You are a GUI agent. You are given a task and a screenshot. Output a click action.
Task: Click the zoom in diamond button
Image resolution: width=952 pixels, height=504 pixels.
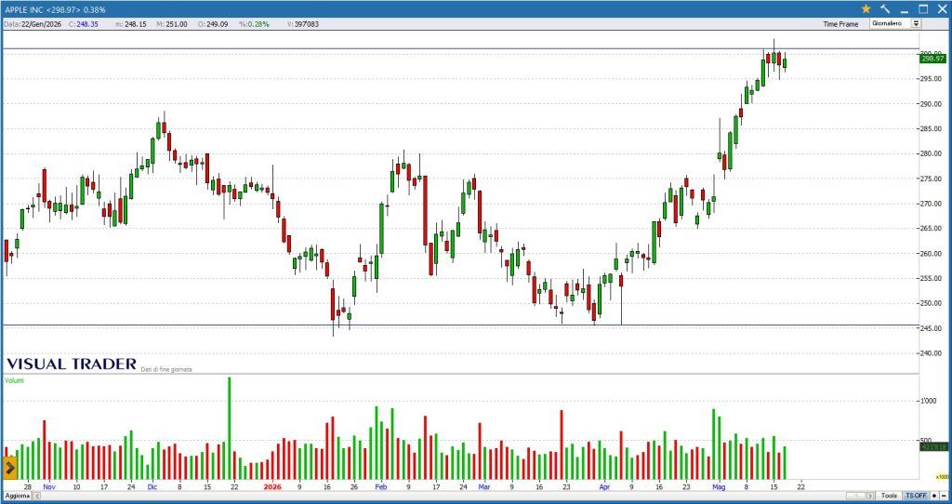coord(934,497)
